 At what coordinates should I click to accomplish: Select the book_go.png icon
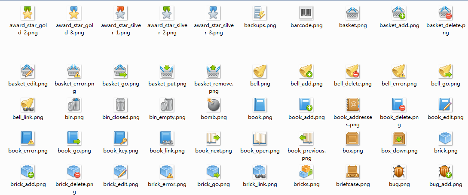point(74,138)
